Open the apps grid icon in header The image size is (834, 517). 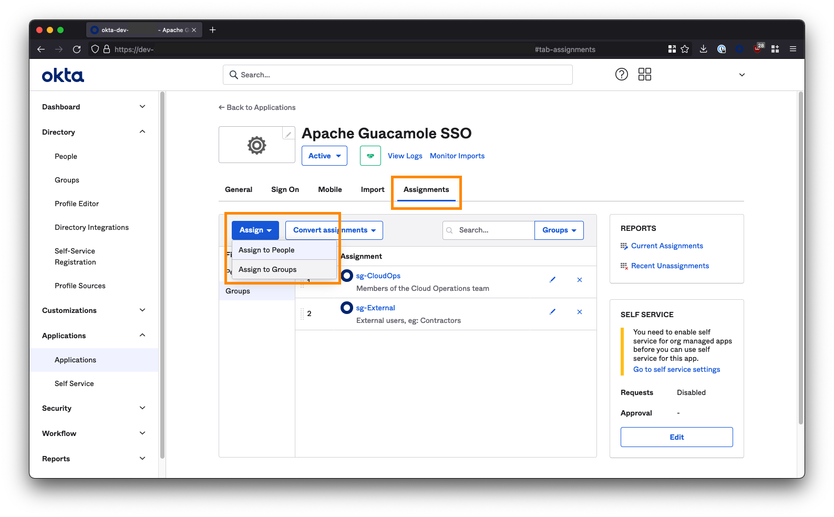(644, 74)
